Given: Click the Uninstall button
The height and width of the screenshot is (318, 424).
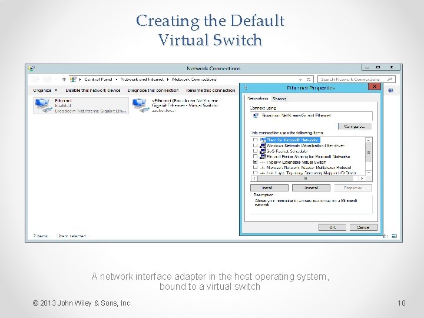Looking at the screenshot, I should [311, 188].
